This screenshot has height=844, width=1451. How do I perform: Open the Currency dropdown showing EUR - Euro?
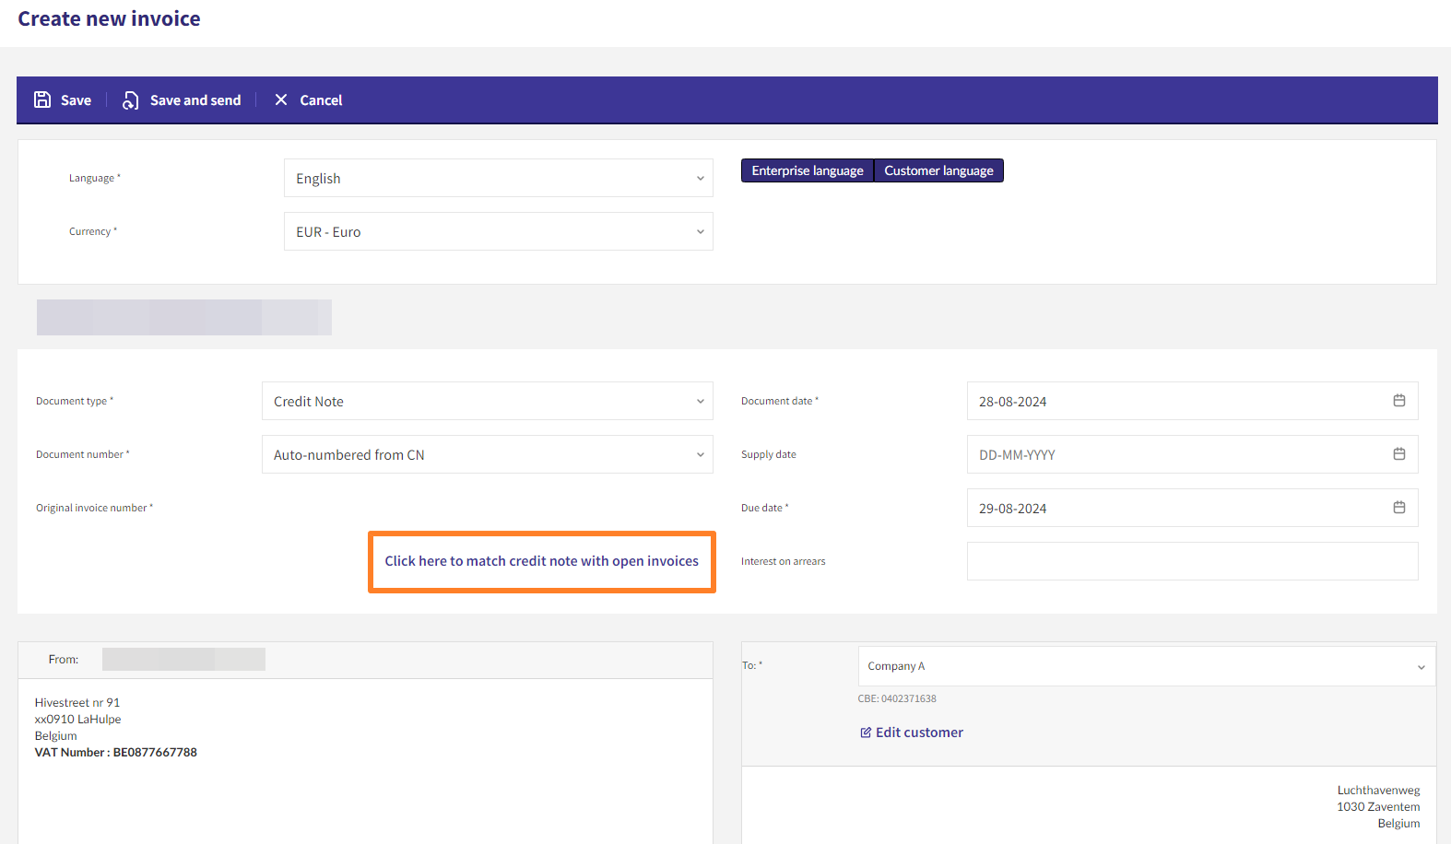coord(499,231)
